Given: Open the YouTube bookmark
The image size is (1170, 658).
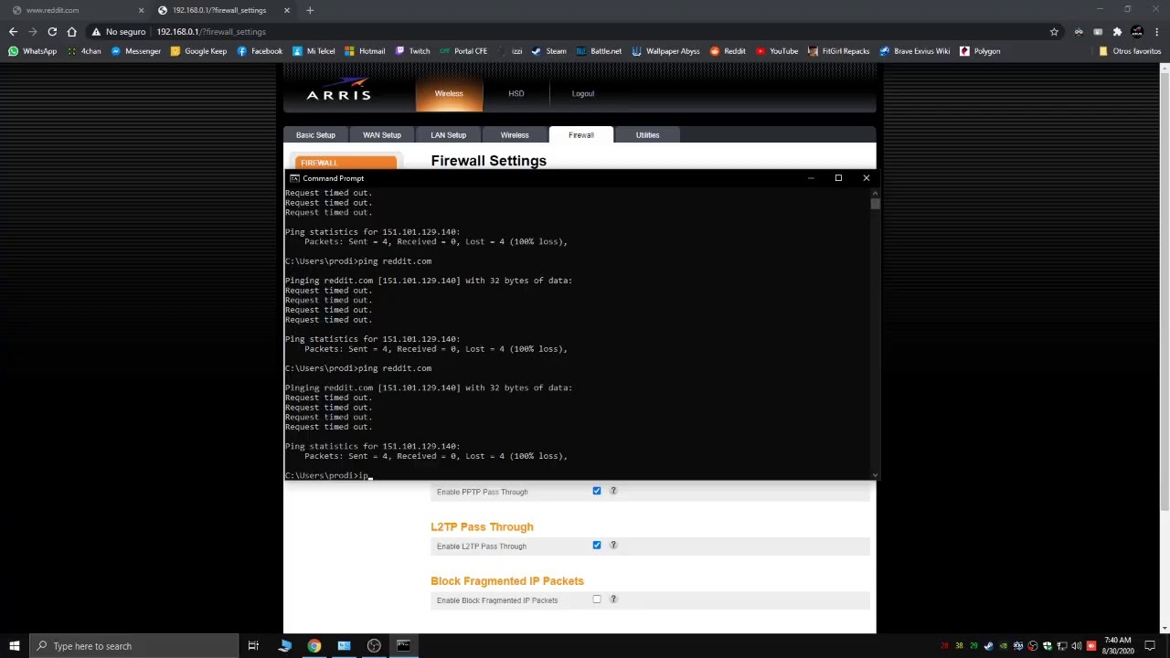Looking at the screenshot, I should [x=777, y=51].
